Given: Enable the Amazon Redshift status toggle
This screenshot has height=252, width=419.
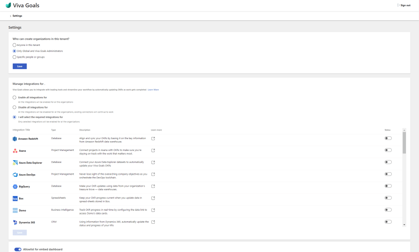Looking at the screenshot, I should pos(388,138).
